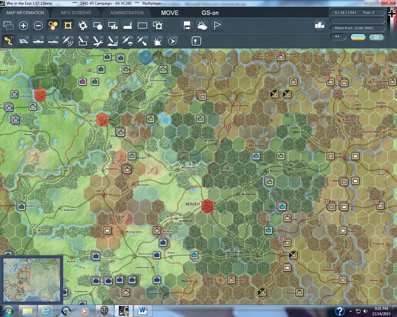Click the Motor Pool 216K readout
Viewport: 397px width, 317px height.
357,28
